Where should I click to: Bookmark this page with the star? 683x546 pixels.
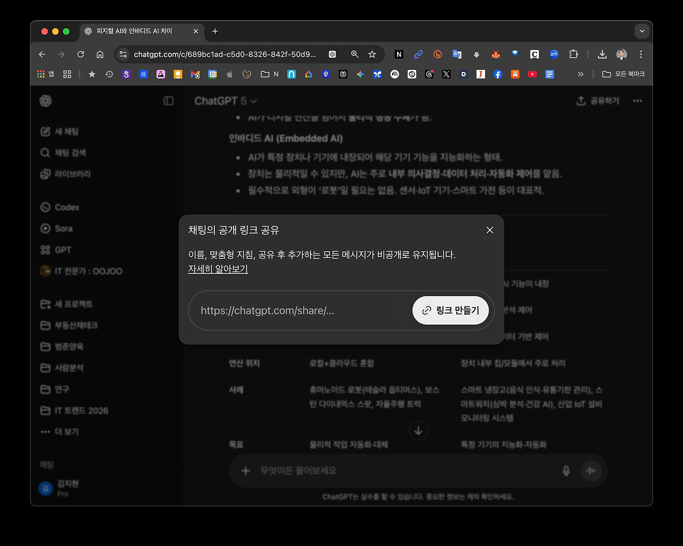(372, 54)
